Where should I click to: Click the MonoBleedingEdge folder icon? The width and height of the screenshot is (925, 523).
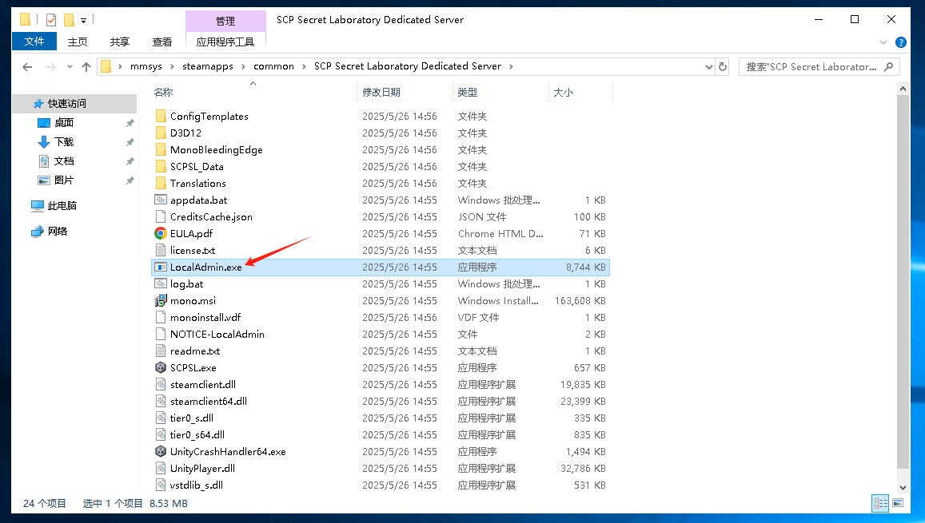coord(161,149)
